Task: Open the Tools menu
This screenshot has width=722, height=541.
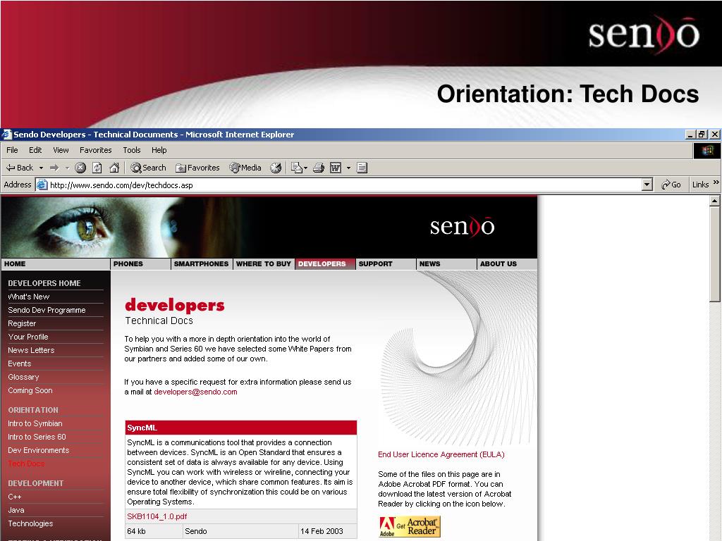Action: tap(132, 150)
